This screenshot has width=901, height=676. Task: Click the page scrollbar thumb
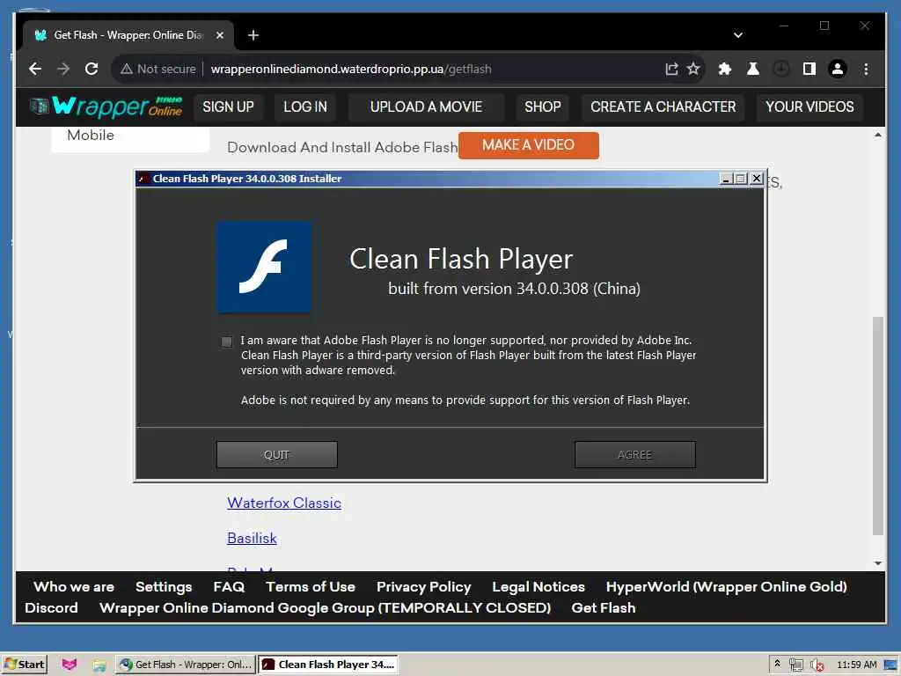click(877, 426)
